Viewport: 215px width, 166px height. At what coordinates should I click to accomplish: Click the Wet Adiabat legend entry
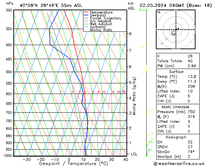pos(101,24)
